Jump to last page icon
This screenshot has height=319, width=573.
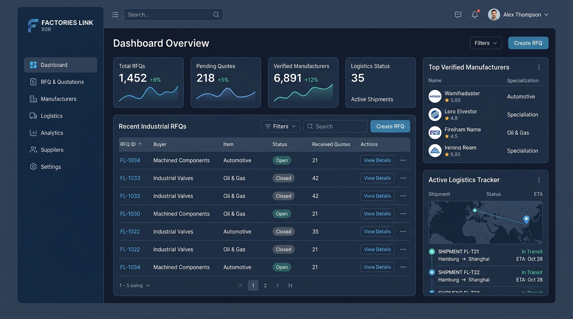click(x=290, y=285)
